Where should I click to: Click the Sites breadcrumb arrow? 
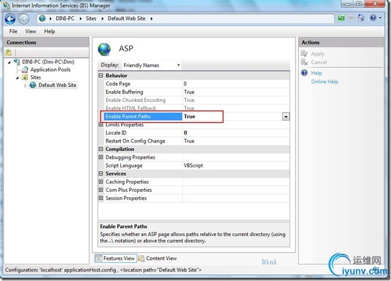(102, 19)
